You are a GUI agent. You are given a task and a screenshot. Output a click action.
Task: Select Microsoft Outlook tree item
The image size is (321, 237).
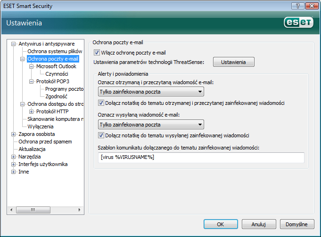coord(56,66)
